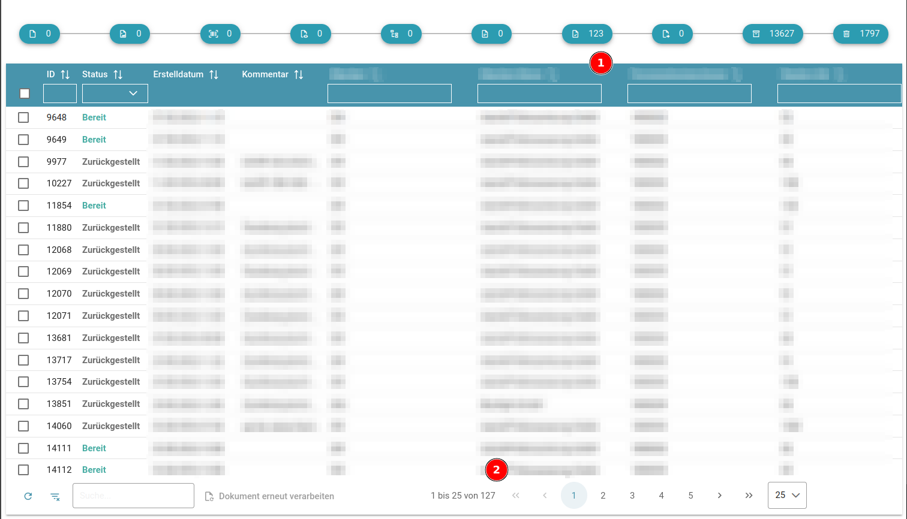
Task: Select the pipeline stage with 123 documents
Action: point(587,34)
